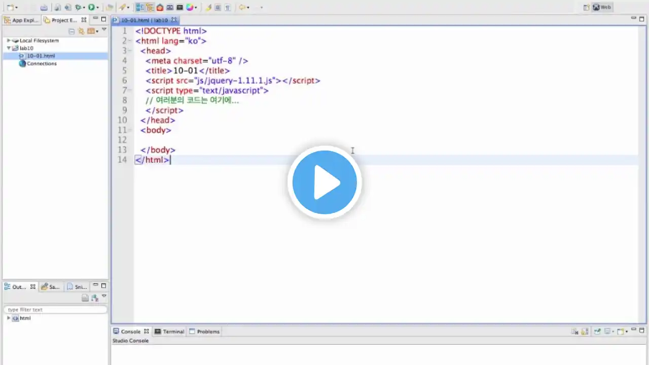Switch to the Console tab
This screenshot has width=649, height=365.
click(130, 332)
